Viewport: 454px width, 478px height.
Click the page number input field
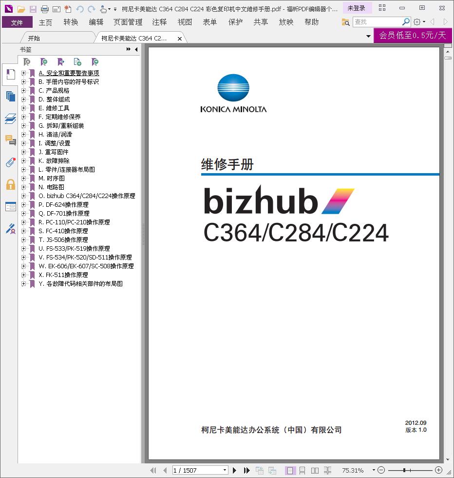pyautogui.click(x=197, y=470)
